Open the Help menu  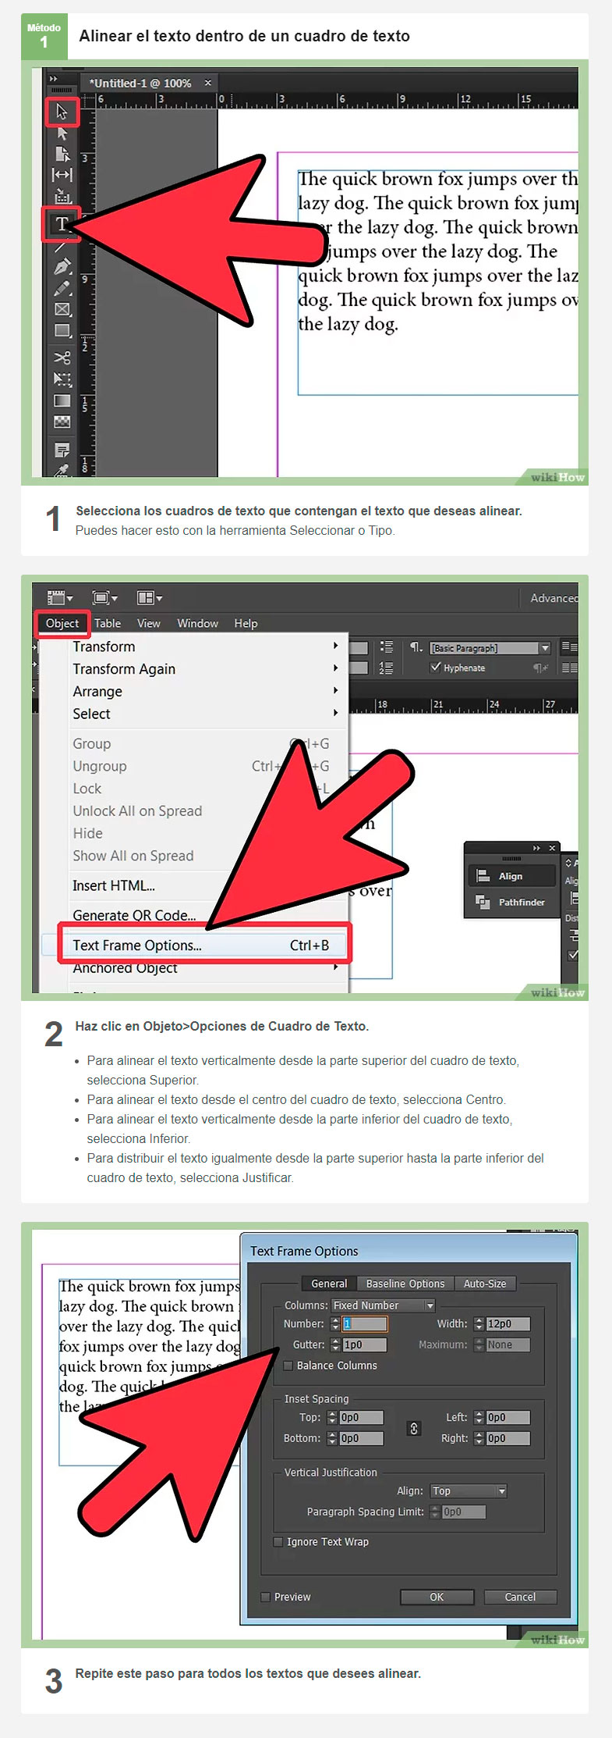point(246,623)
